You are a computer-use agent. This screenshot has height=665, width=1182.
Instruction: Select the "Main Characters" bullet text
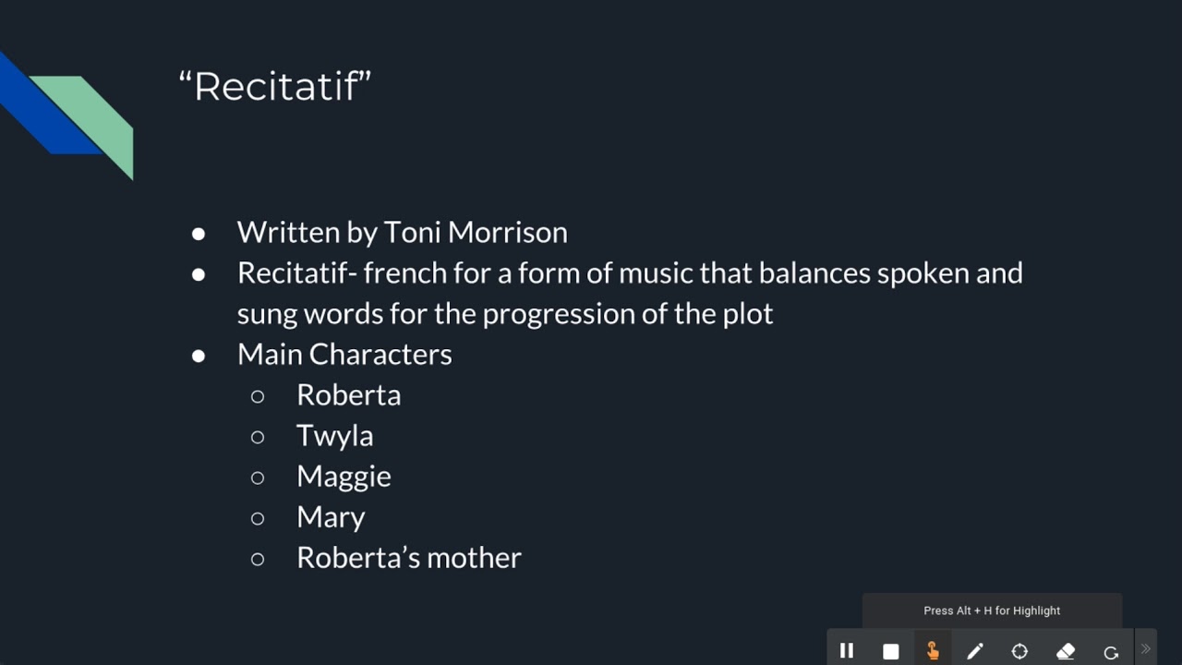[344, 354]
